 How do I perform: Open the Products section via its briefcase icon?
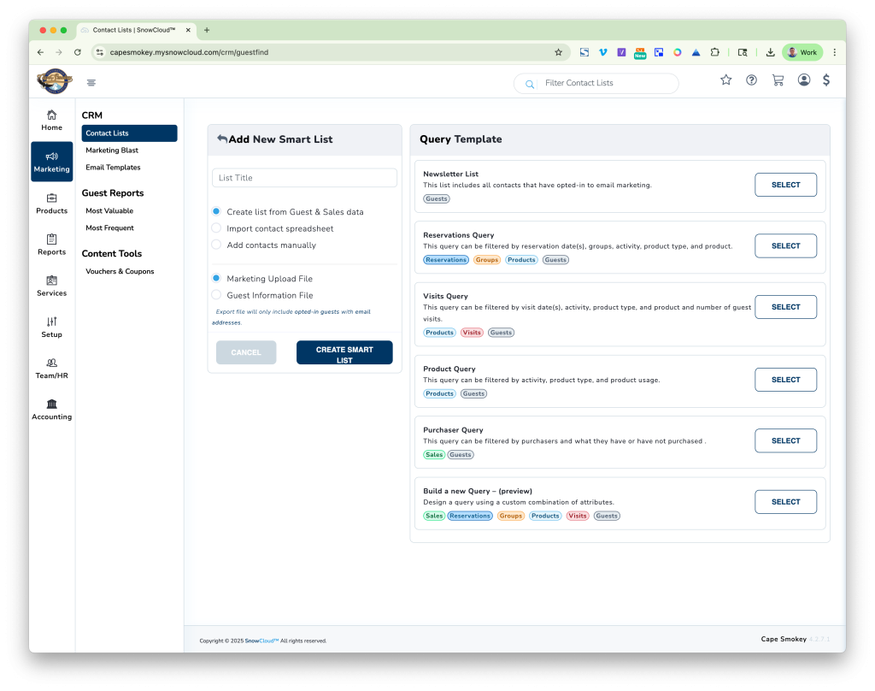51,198
